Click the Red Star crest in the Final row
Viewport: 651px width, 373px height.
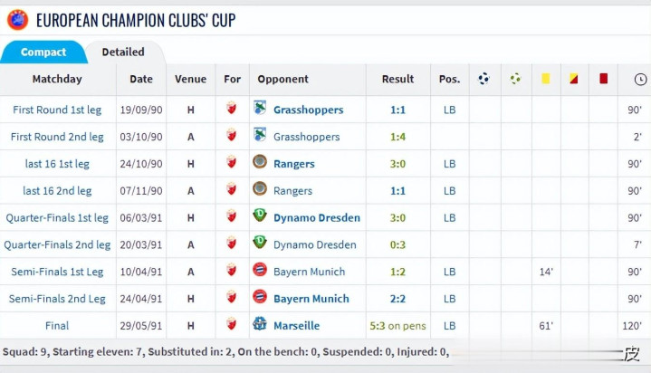click(x=231, y=324)
